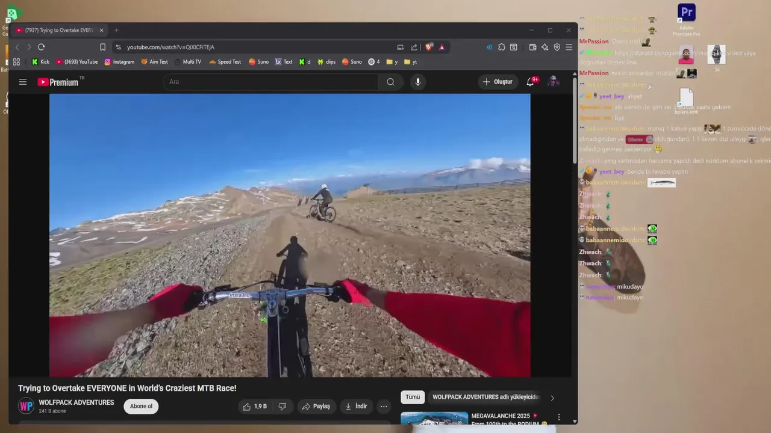This screenshot has height=433, width=771.
Task: Click the YouTube search magnifier button
Action: tap(391, 82)
